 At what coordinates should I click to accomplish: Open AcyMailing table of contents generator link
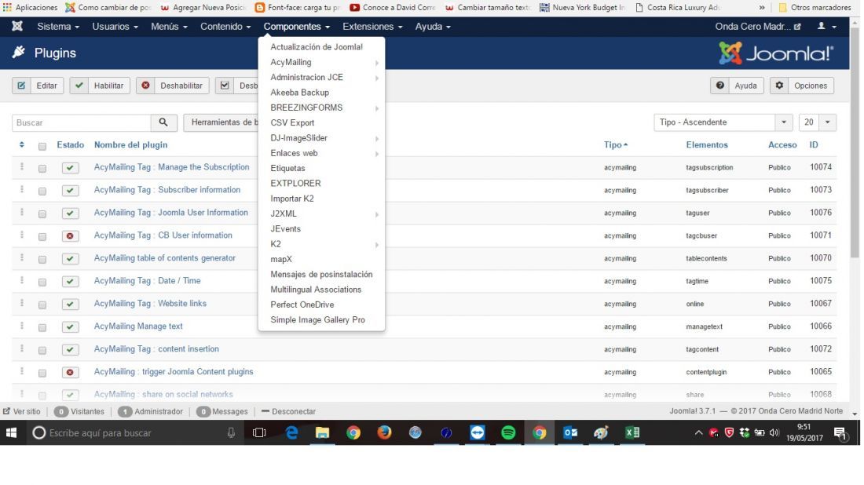click(165, 258)
